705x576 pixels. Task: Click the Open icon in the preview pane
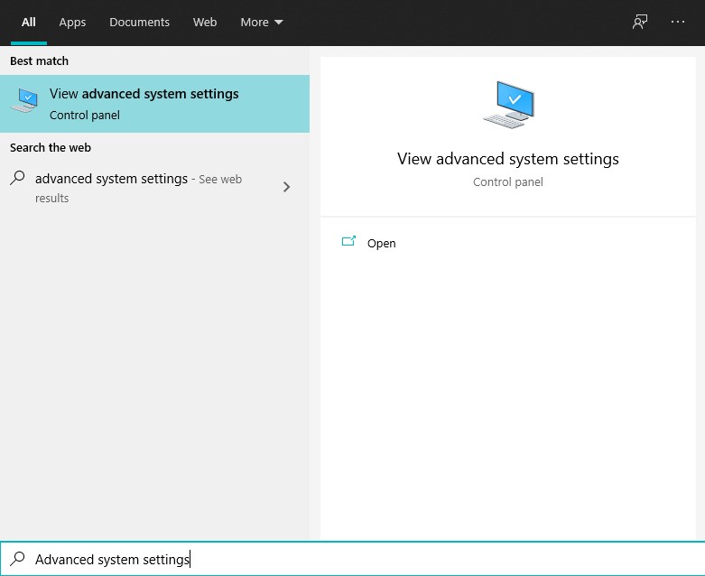[348, 242]
